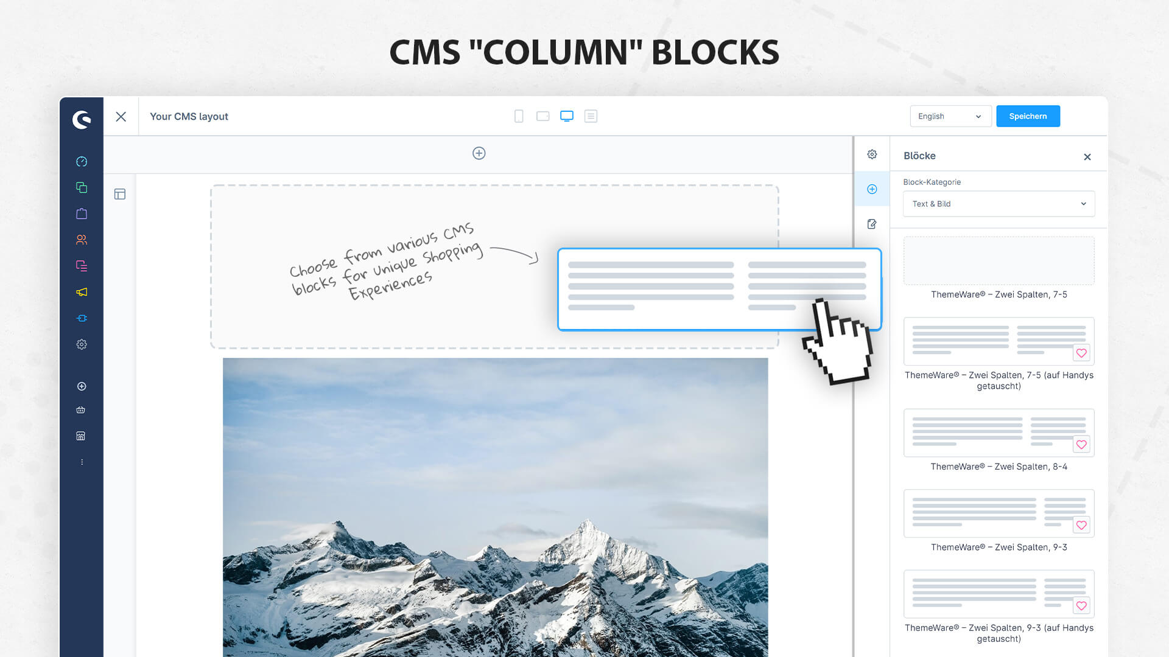Close the Blöcke panel
Image resolution: width=1169 pixels, height=657 pixels.
(x=1086, y=156)
